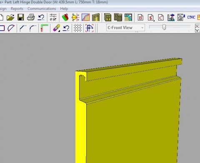
Task: Click the CNC button
Action: [191, 18]
